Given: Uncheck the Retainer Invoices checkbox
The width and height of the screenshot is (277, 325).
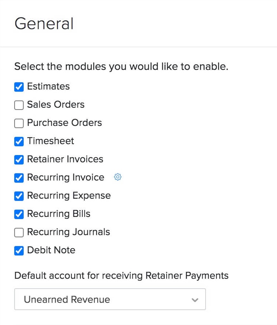Looking at the screenshot, I should 18,159.
